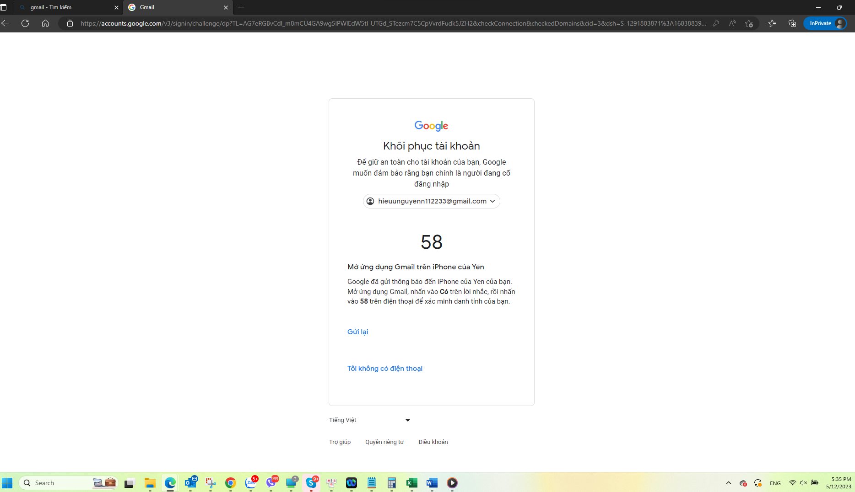The height and width of the screenshot is (492, 855).
Task: Open the Trợ giúp help link
Action: coord(340,442)
